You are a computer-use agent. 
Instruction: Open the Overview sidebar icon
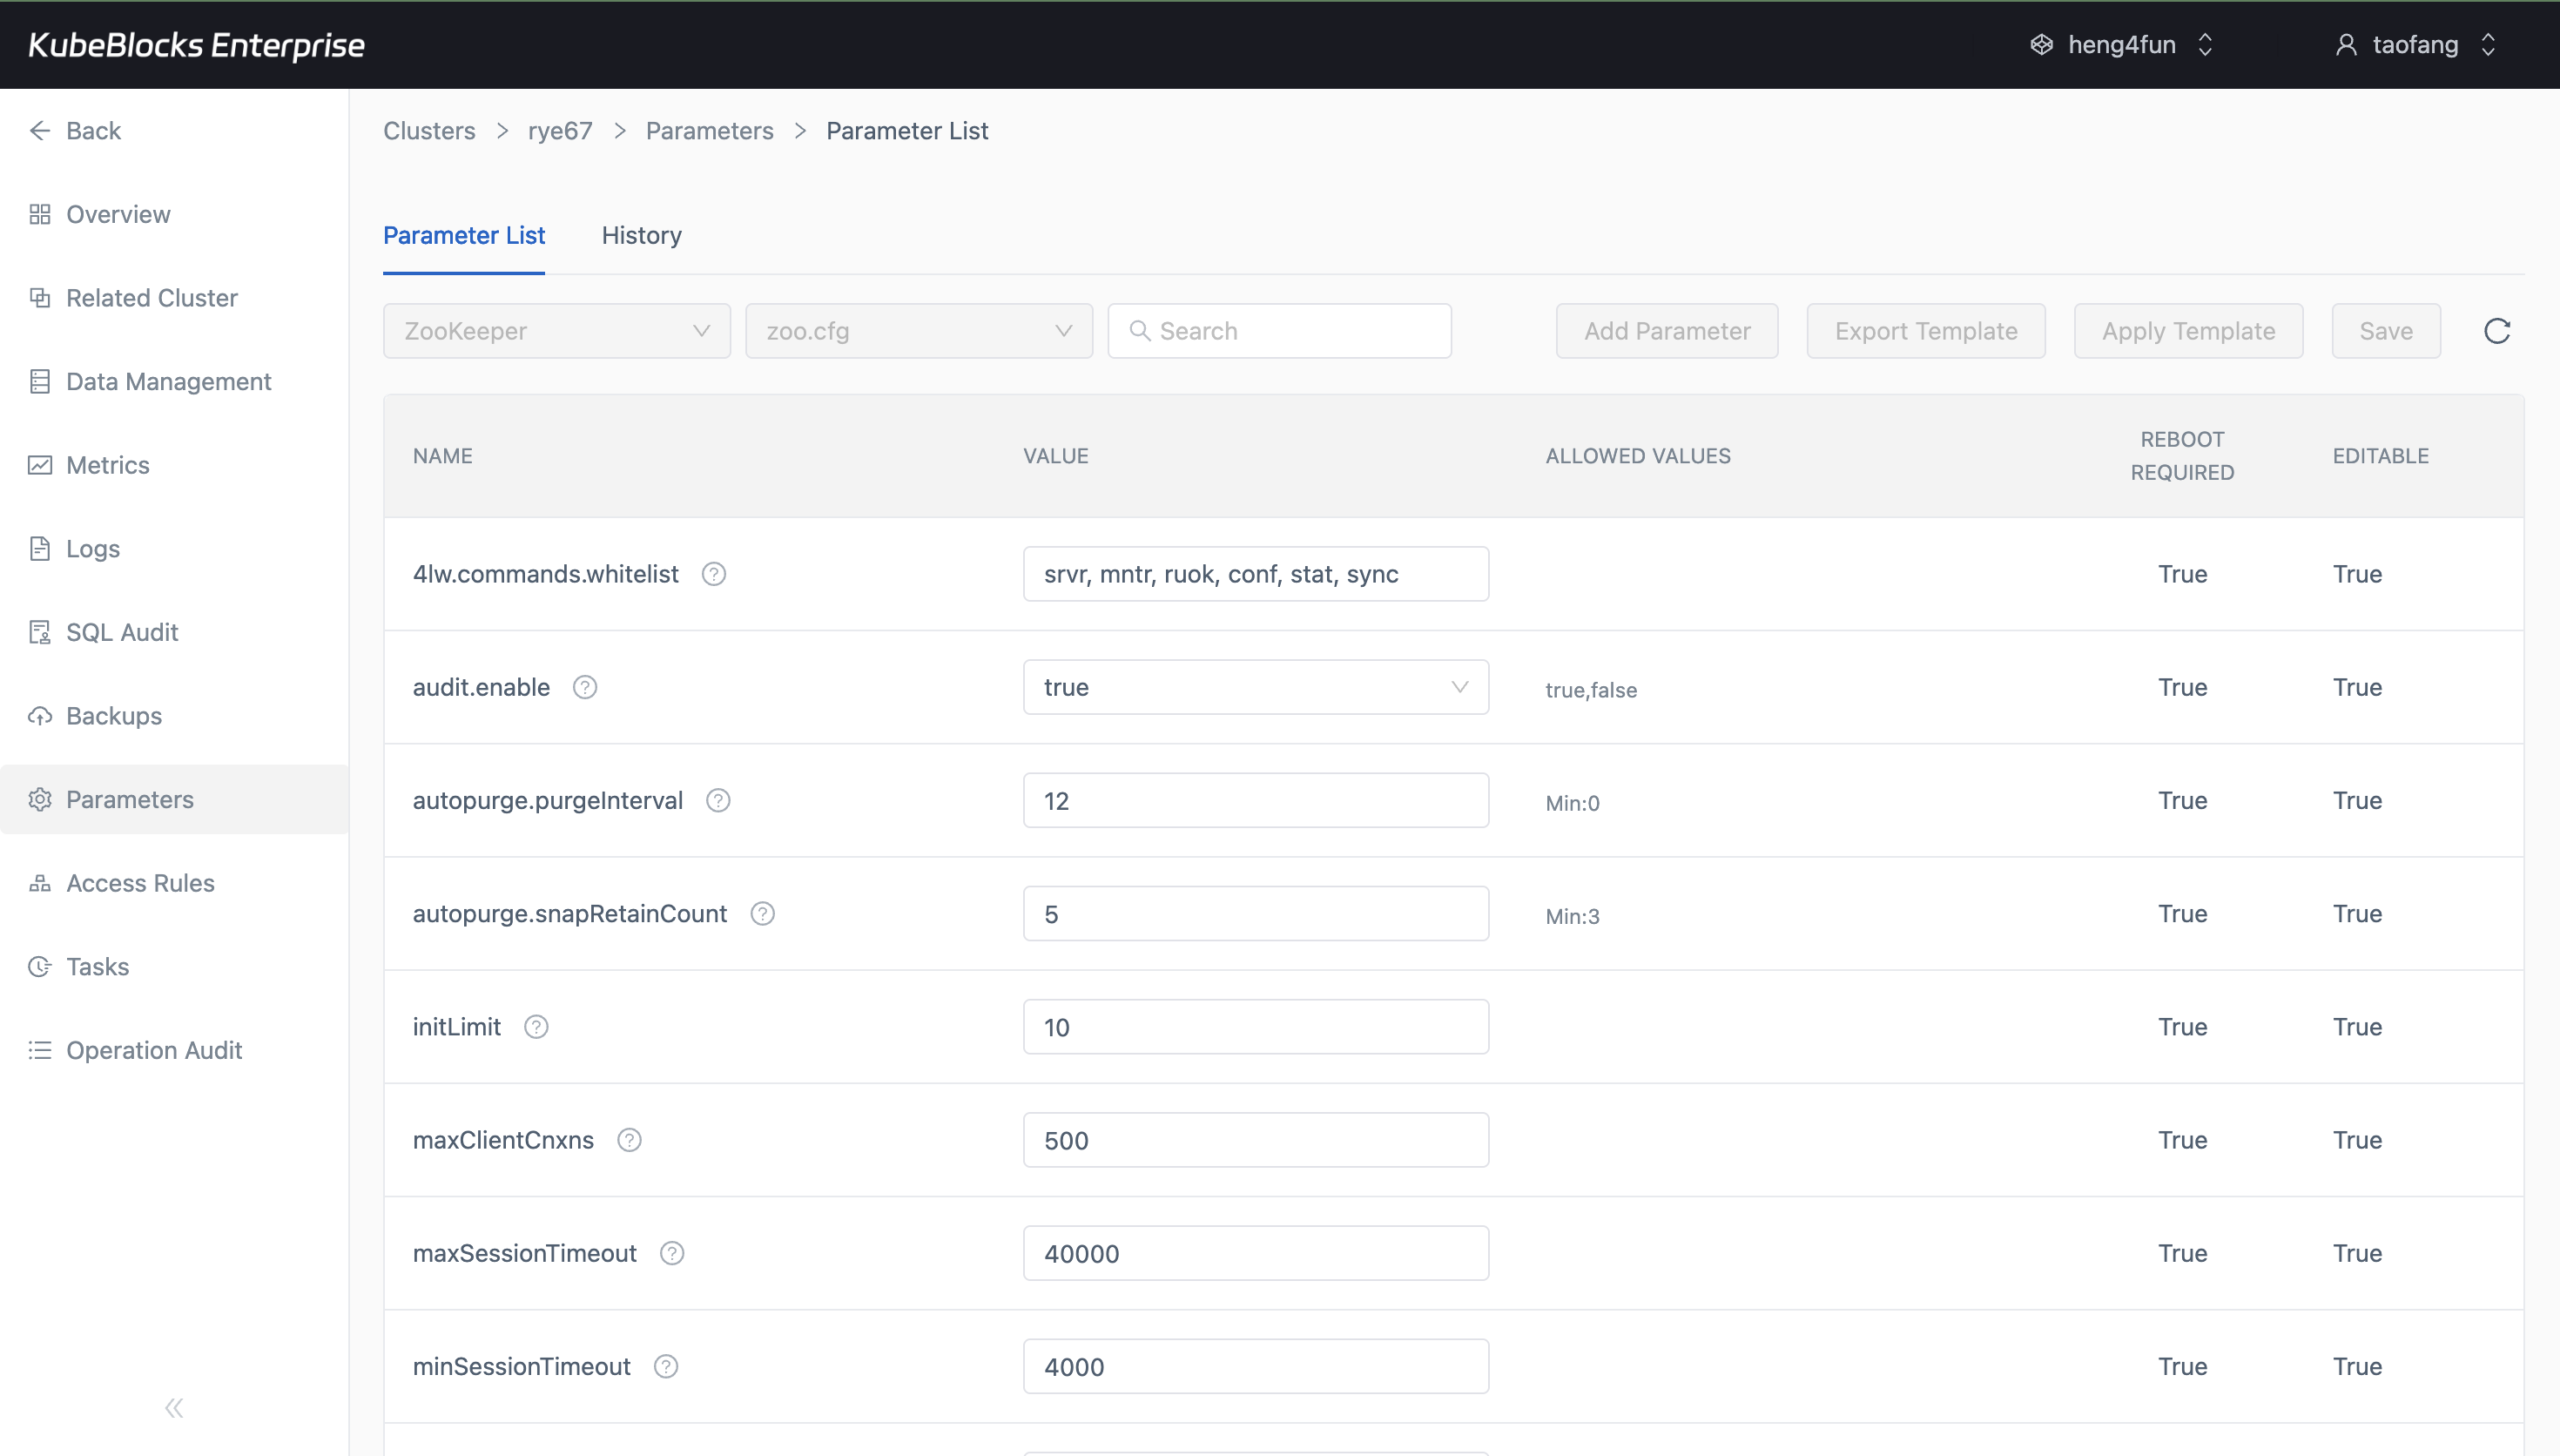tap(40, 213)
